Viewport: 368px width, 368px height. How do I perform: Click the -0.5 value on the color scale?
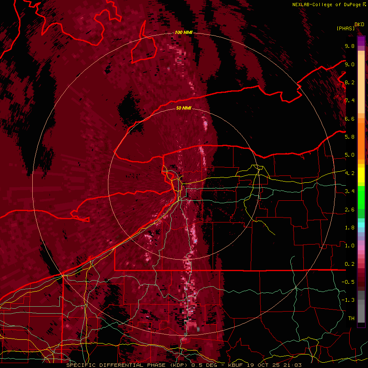348,282
